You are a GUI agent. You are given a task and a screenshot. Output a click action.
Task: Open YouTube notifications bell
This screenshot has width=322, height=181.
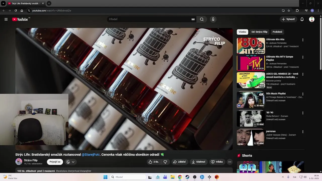click(x=302, y=19)
